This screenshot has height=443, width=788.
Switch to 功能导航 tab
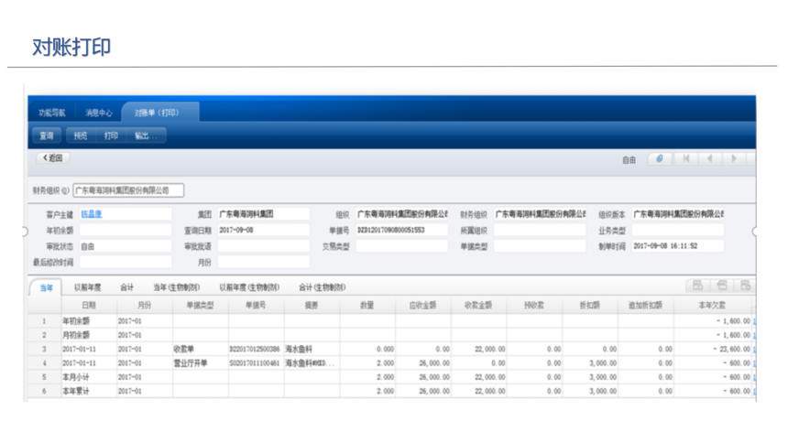tap(52, 113)
